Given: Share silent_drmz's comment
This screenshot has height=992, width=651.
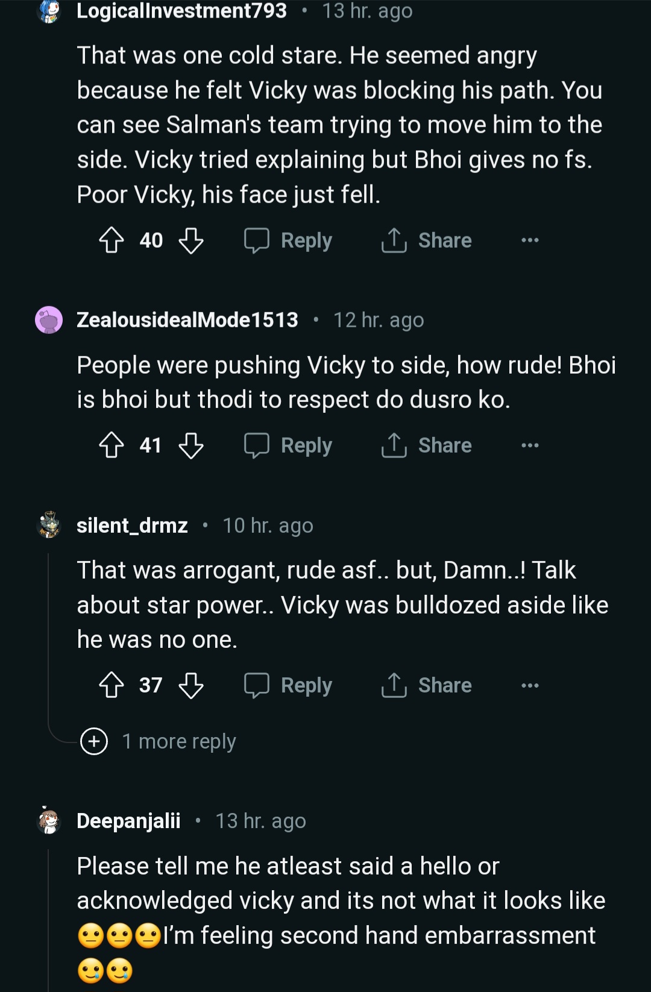Looking at the screenshot, I should pos(427,685).
